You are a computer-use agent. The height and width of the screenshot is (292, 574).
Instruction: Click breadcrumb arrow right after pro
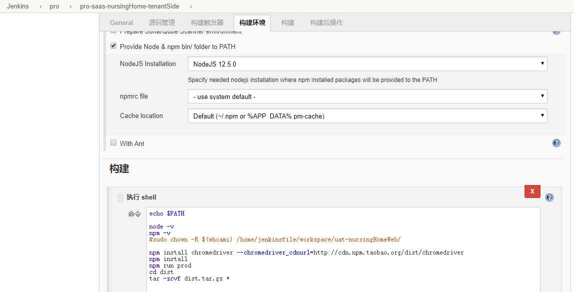(69, 6)
